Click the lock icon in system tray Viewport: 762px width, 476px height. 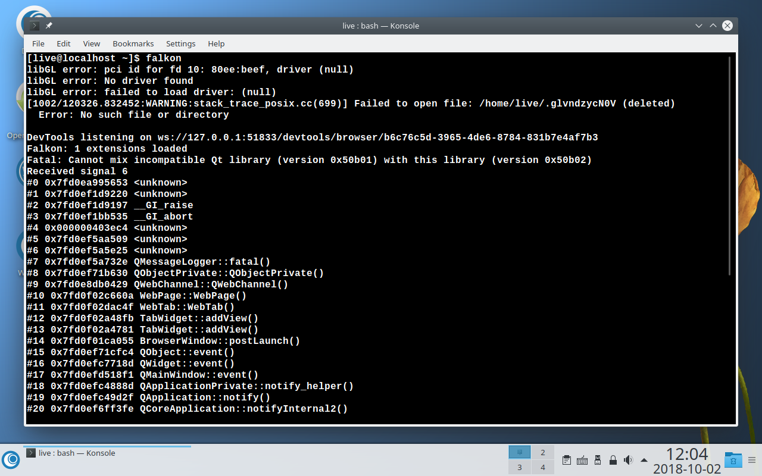coord(613,460)
